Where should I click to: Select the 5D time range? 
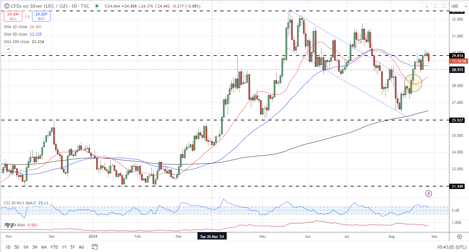17,247
